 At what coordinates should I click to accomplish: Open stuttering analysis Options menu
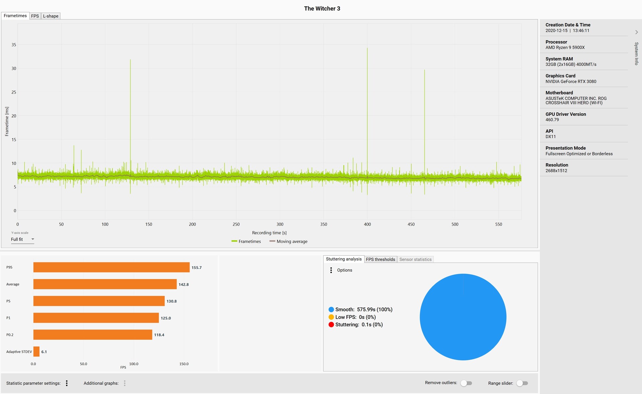[x=331, y=270]
